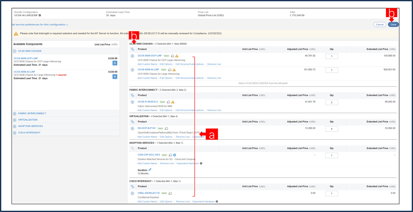Click info icon next to UCSX-AI-LARGEINF bundle name

[x=40, y=15]
